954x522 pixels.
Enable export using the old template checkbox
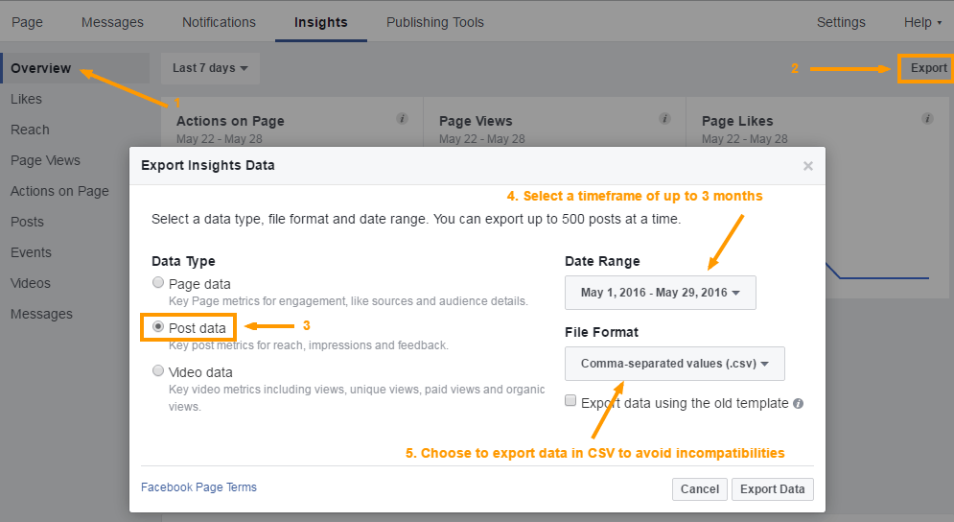[x=570, y=400]
